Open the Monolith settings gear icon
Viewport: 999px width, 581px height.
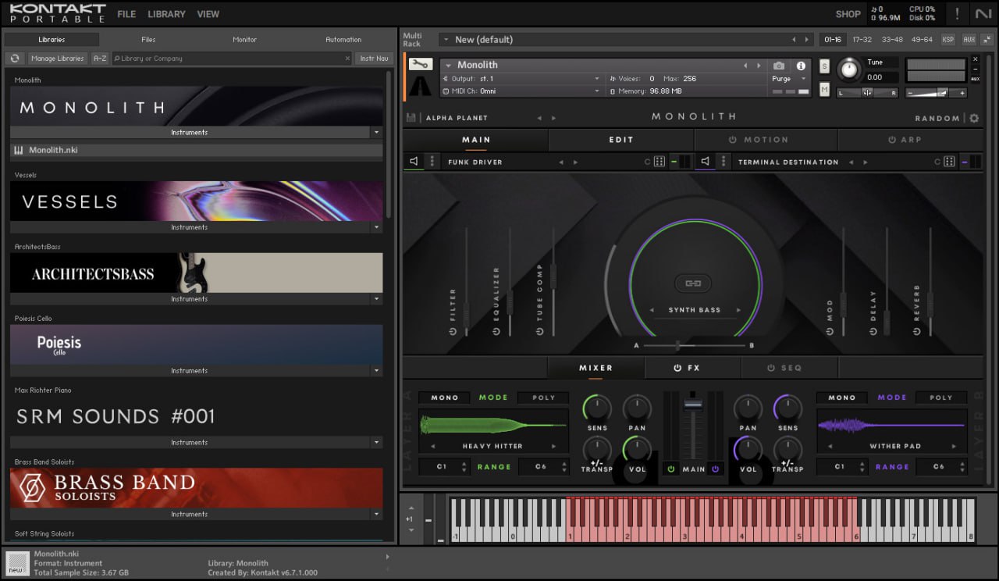point(974,118)
